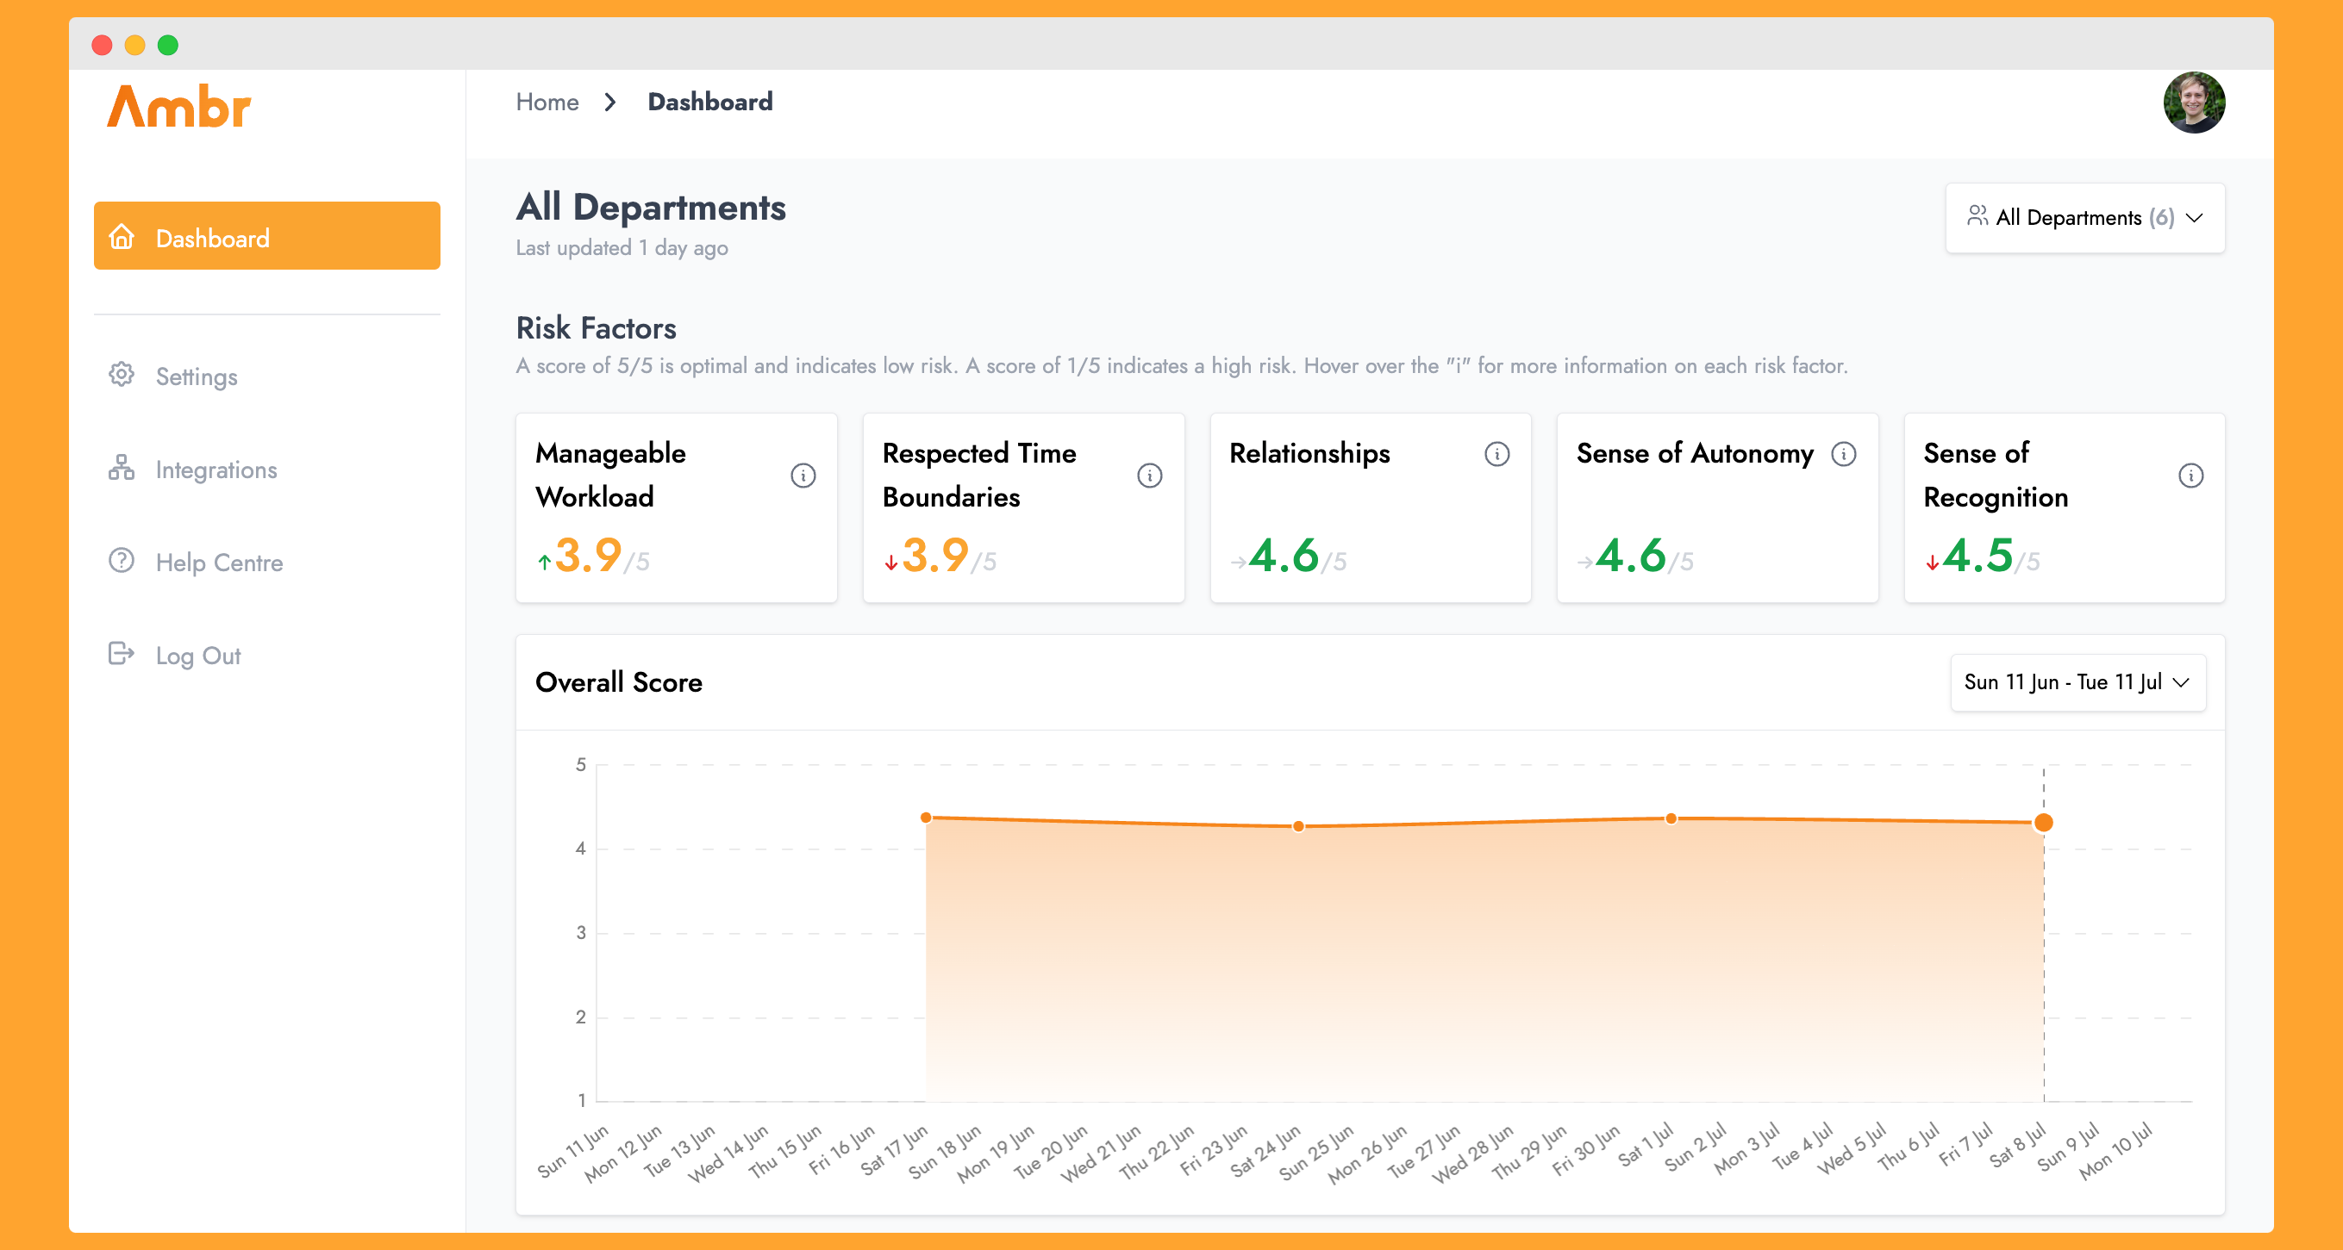Viewport: 2343px width, 1250px height.
Task: Click the info icon on Manageable Workload card
Action: click(x=803, y=475)
